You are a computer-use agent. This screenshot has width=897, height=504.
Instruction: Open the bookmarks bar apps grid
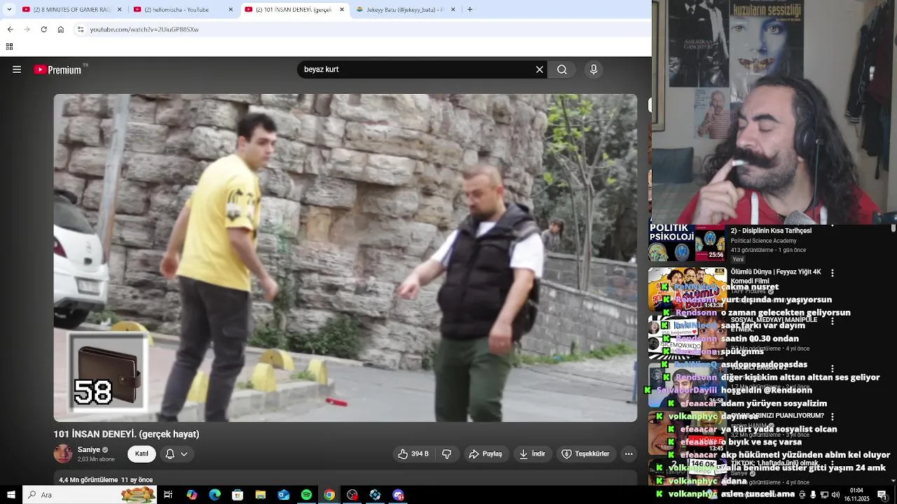click(x=10, y=47)
